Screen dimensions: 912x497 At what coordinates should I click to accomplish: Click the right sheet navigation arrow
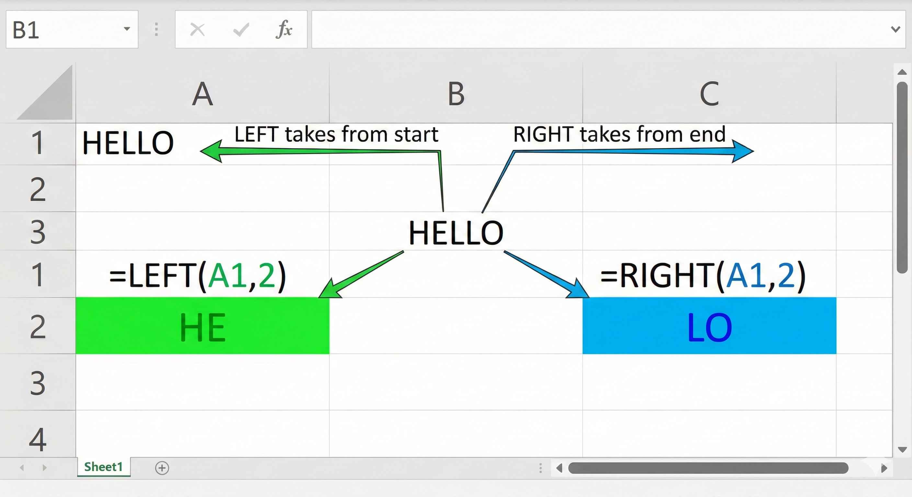coord(44,467)
